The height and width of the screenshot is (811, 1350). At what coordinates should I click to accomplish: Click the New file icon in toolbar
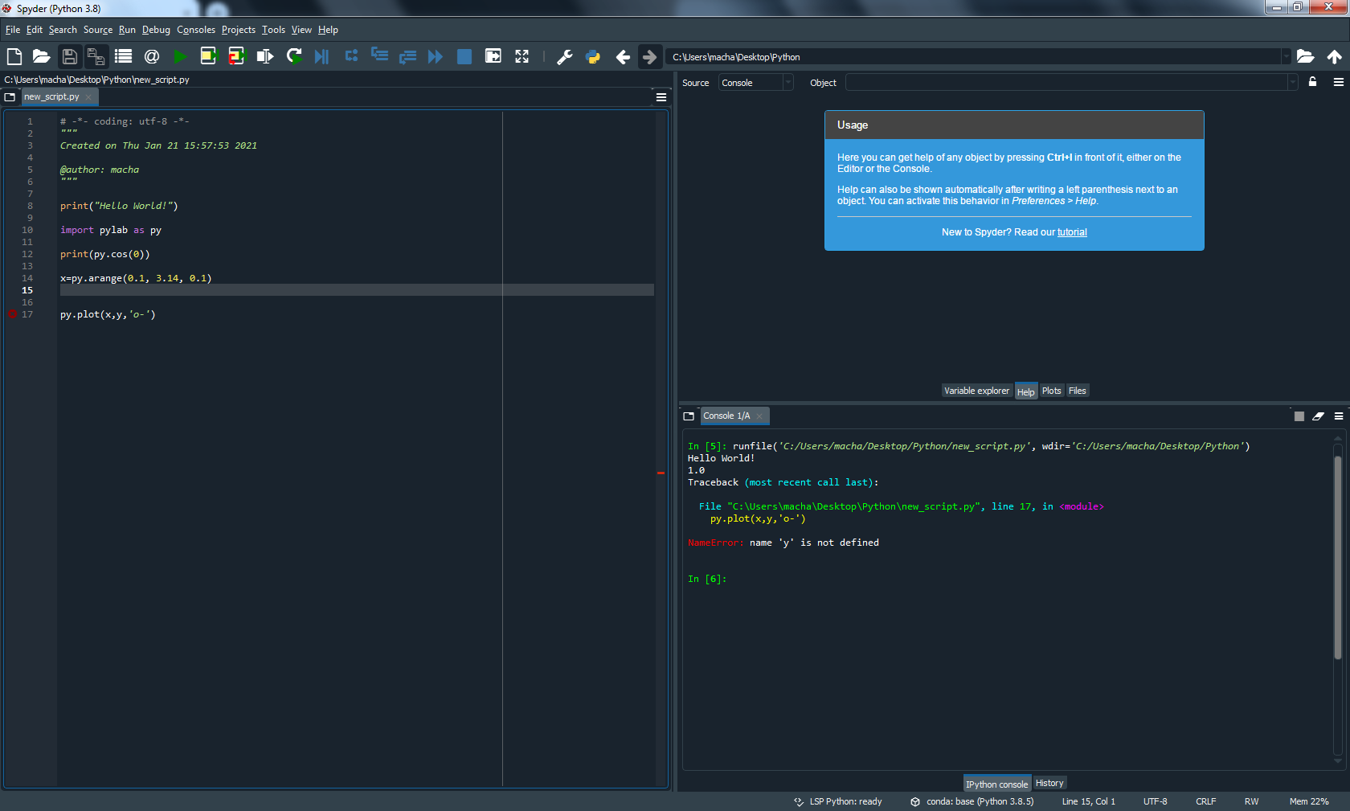14,56
